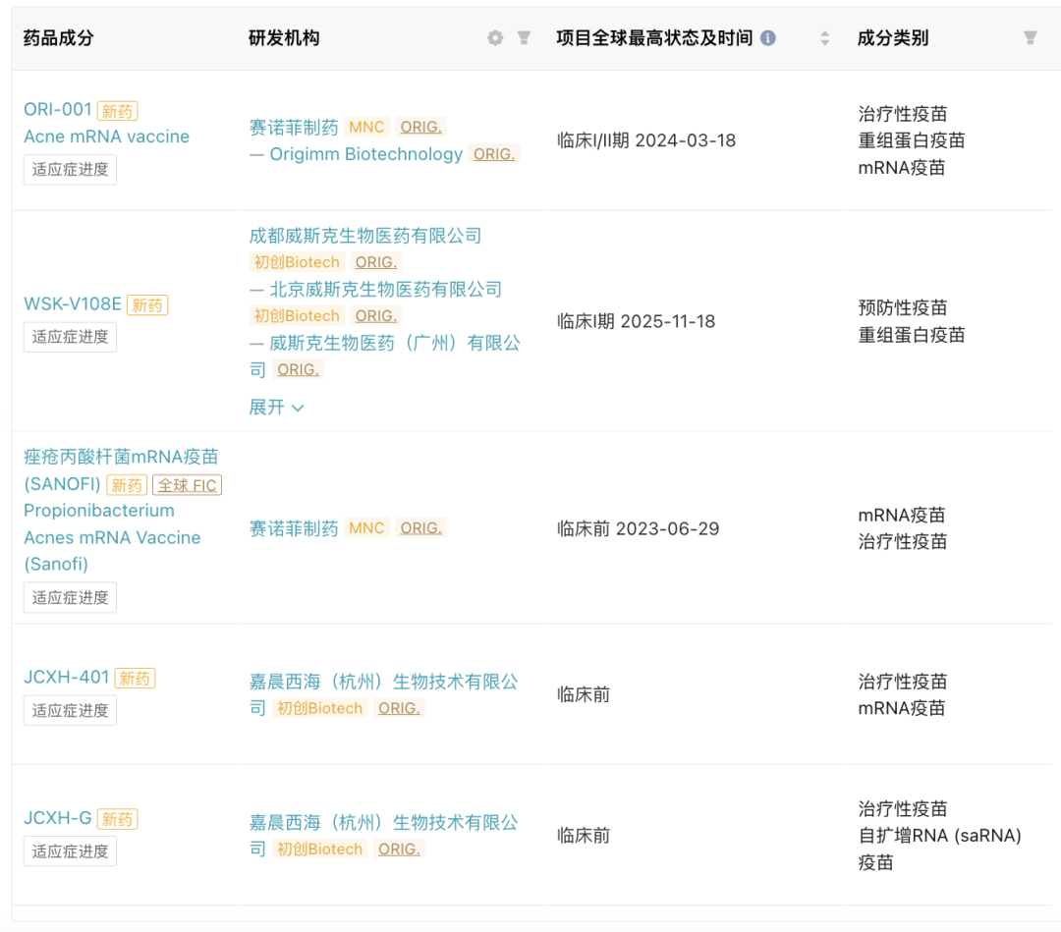Viewport: 1061px width, 932px height.
Task: Click ORIG. tag in JCXH-G row
Action: [399, 849]
